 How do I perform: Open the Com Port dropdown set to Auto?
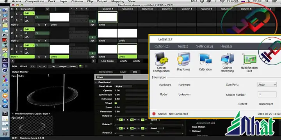pyautogui.click(x=267, y=85)
